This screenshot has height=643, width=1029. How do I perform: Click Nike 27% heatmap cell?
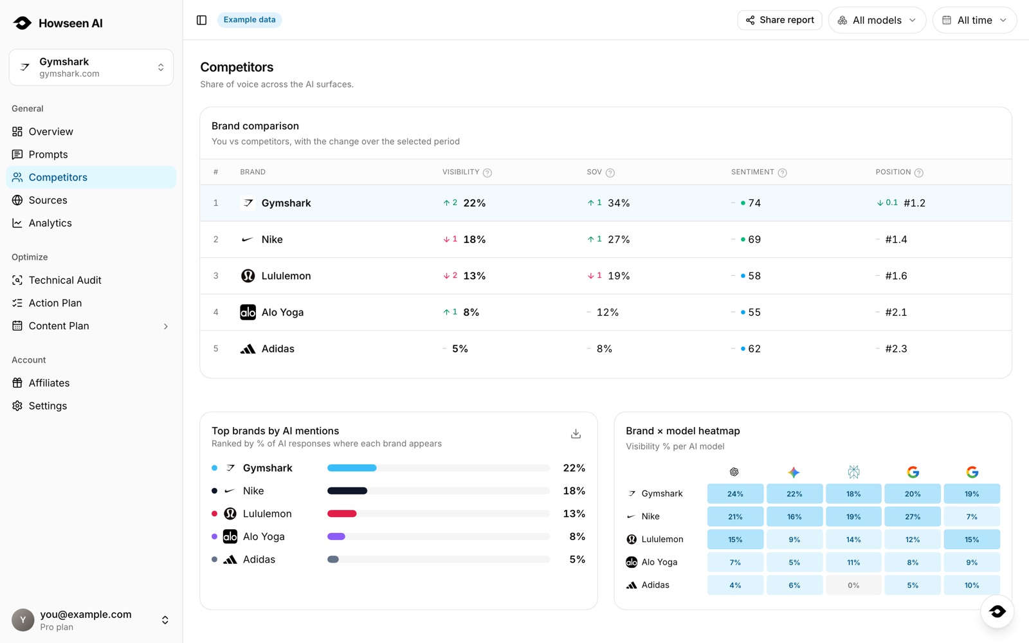tap(913, 516)
